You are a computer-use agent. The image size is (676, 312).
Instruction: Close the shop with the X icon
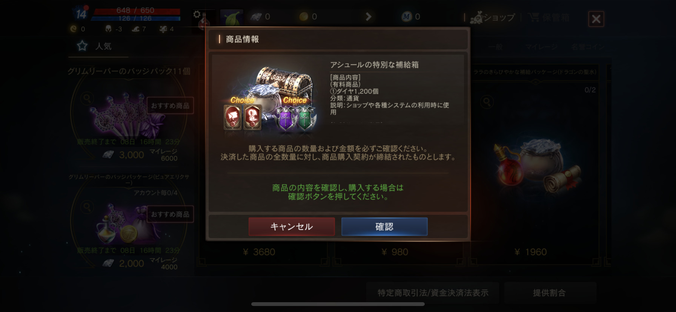click(596, 19)
